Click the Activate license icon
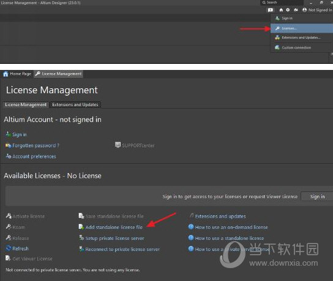Screen dimensions: 333x281 click(9, 216)
